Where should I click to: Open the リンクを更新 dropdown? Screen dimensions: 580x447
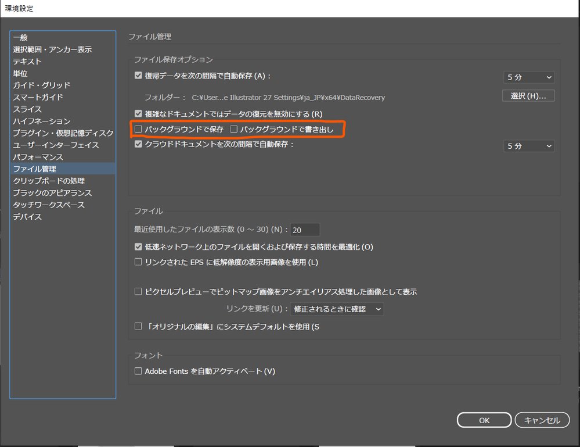337,309
